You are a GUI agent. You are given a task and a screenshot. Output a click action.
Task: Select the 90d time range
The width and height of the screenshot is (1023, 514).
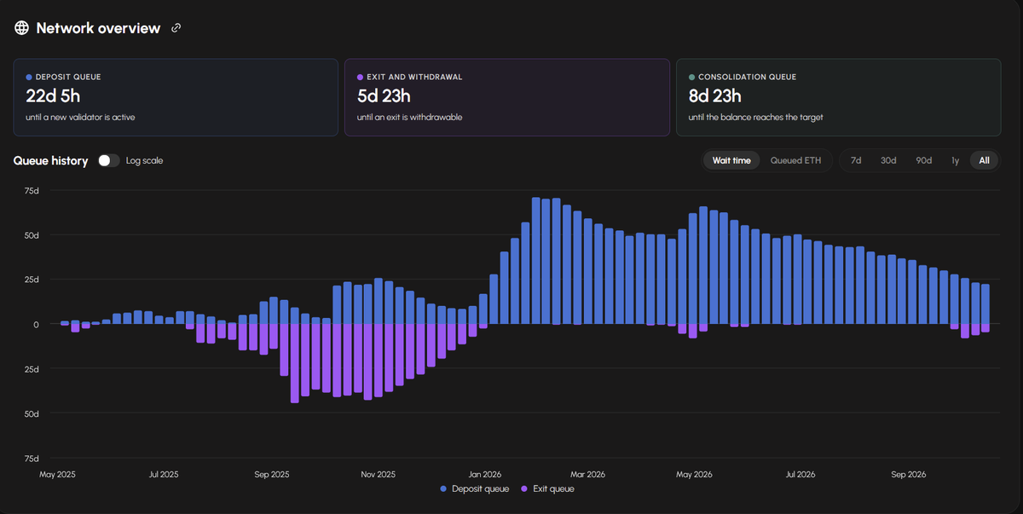(x=924, y=160)
